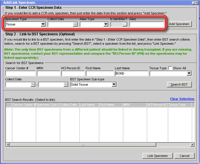Click the Search BST button

179,85
